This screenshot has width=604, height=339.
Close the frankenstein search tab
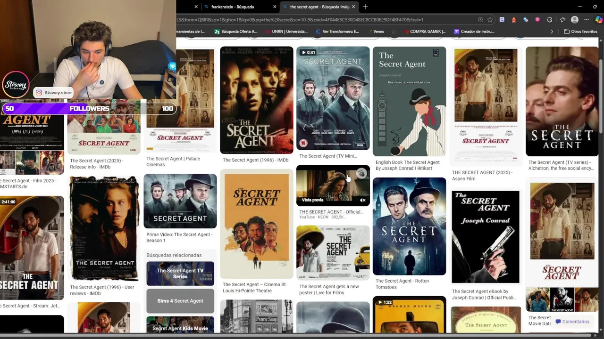pyautogui.click(x=275, y=7)
